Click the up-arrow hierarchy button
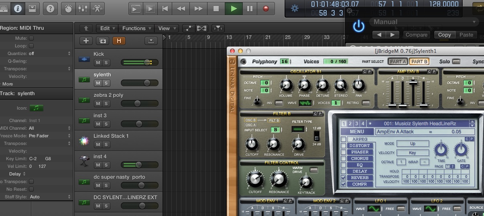 (86, 28)
